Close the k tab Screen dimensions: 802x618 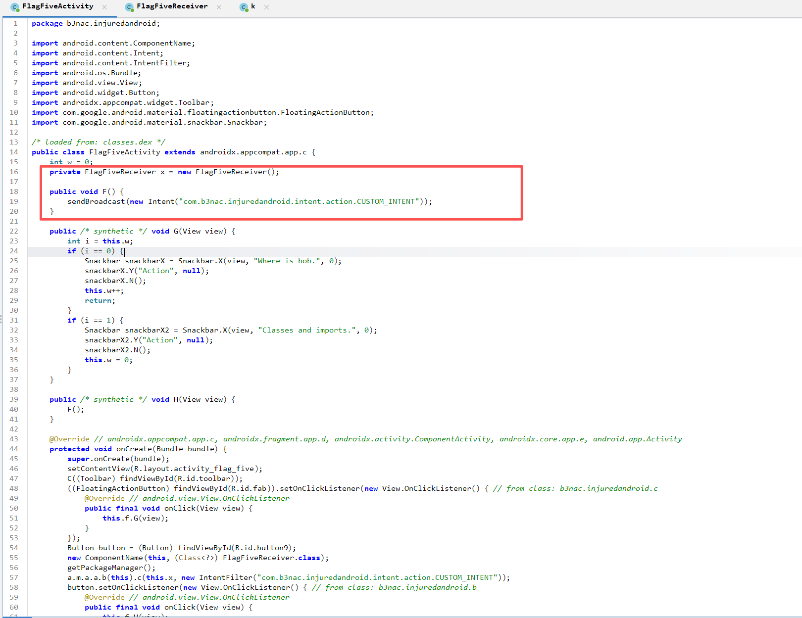(266, 7)
